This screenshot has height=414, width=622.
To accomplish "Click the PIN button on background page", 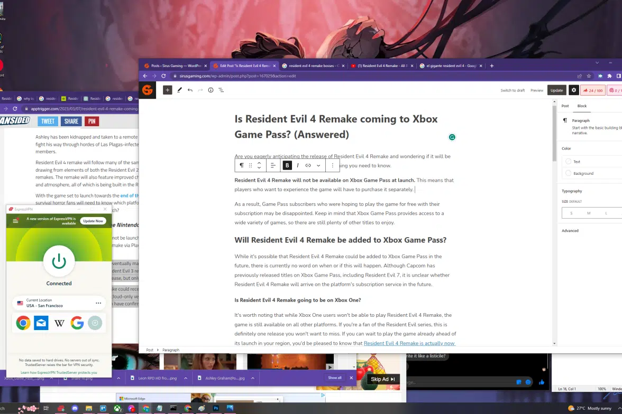I will pos(92,121).
